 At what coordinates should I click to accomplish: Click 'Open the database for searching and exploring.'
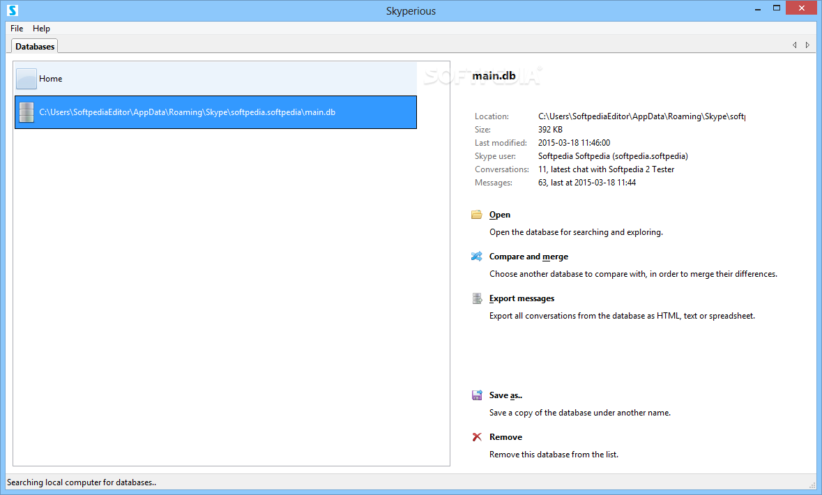coord(576,232)
